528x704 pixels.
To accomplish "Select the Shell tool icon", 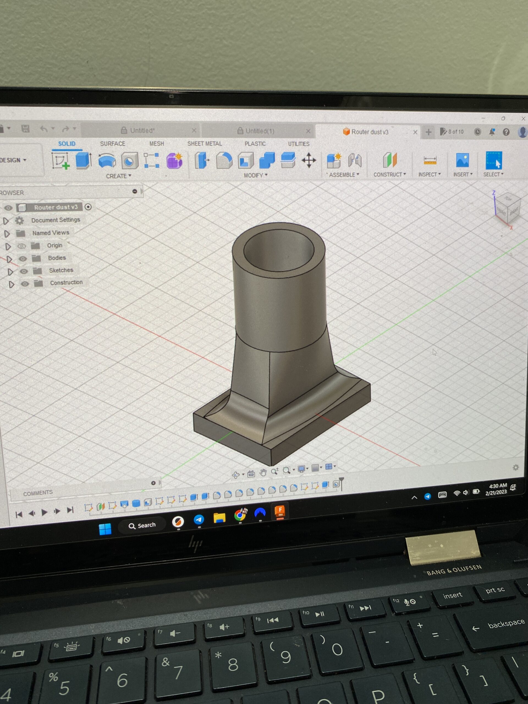I will (x=246, y=160).
